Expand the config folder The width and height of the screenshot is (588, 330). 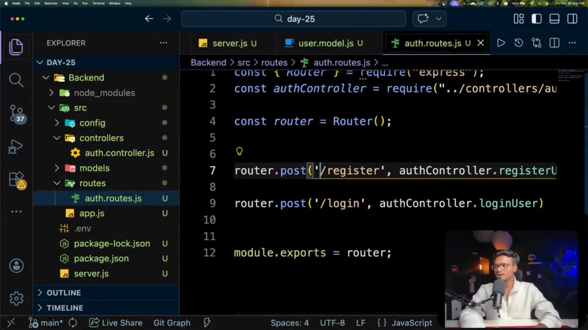pos(57,123)
